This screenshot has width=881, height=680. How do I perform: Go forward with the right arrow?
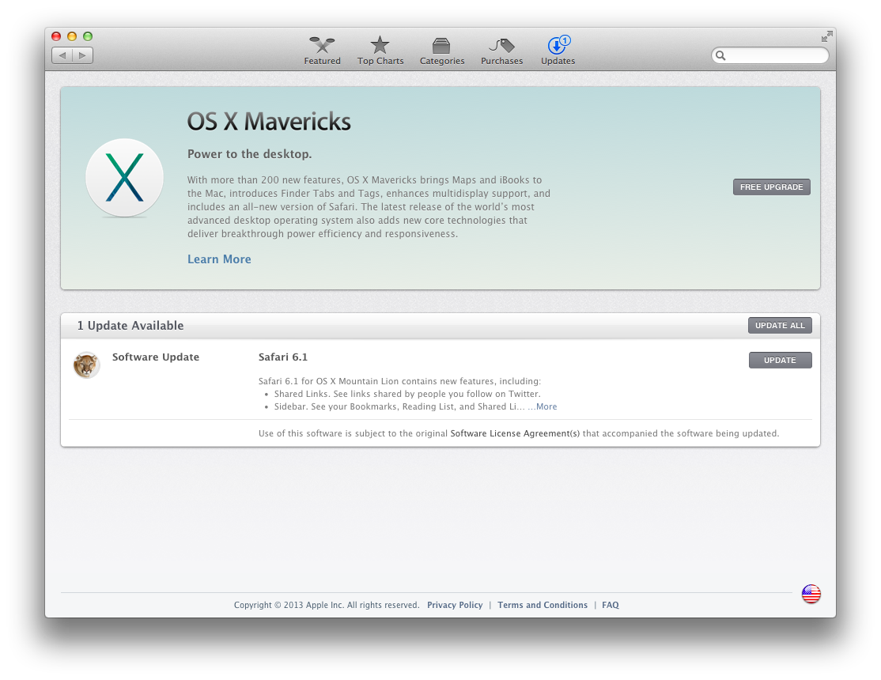(82, 55)
